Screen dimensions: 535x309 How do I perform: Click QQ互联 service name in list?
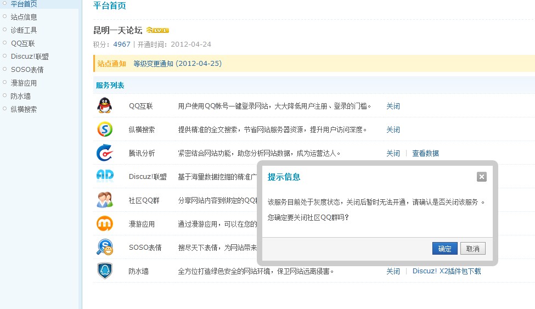141,106
